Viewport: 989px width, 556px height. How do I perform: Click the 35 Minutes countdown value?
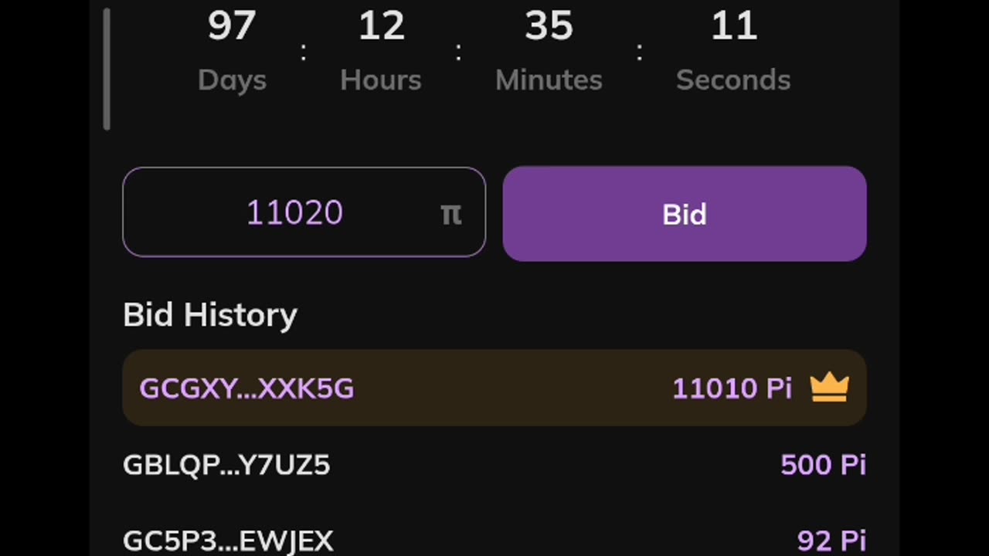click(549, 25)
